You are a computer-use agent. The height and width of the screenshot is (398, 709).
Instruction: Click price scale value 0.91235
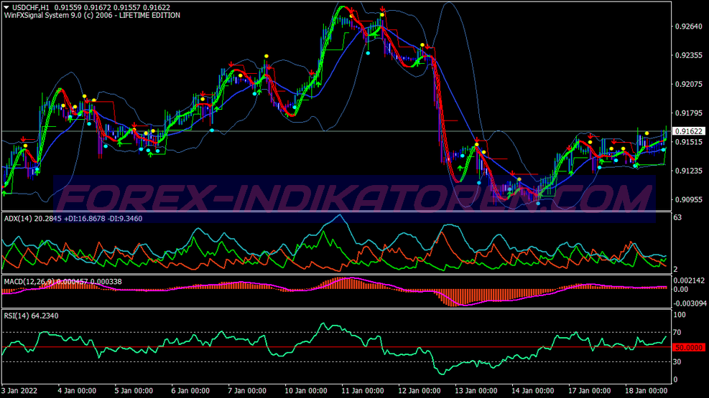coord(689,171)
